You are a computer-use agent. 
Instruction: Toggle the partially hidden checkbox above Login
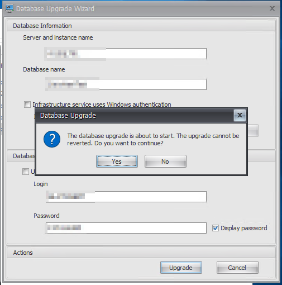coord(26,172)
